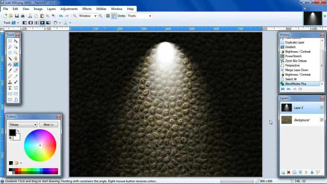This screenshot has height=184, width=327.
Task: Open the Adjustments menu
Action: [x=69, y=9]
